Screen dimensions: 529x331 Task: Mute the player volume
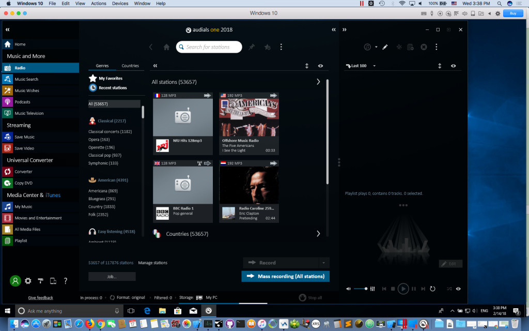pyautogui.click(x=348, y=289)
